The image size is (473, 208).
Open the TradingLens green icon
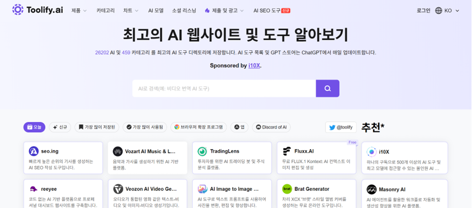click(202, 151)
